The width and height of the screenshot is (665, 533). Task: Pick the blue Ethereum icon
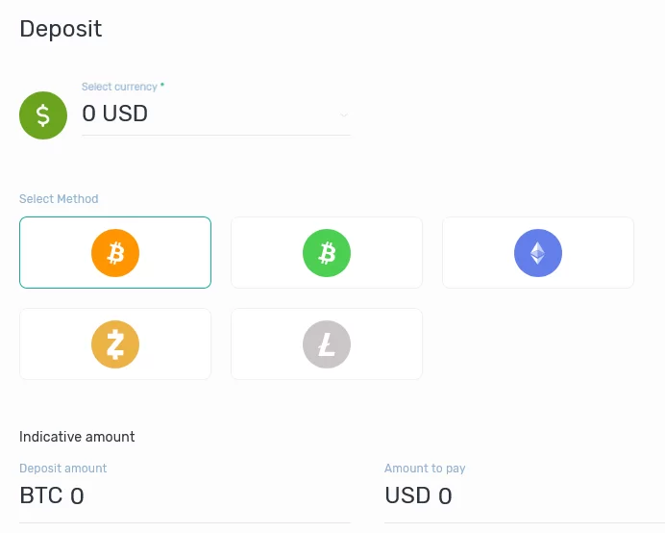(538, 253)
